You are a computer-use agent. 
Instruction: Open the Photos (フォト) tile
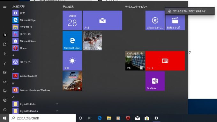93,41
